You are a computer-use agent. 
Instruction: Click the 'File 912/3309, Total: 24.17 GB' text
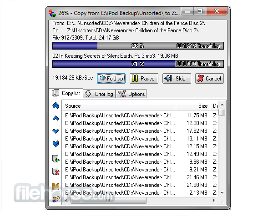[86, 38]
